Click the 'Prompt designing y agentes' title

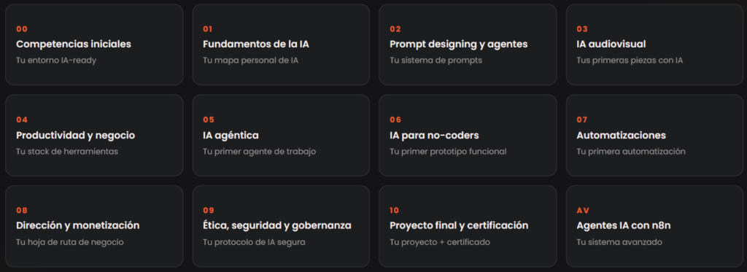tap(458, 44)
